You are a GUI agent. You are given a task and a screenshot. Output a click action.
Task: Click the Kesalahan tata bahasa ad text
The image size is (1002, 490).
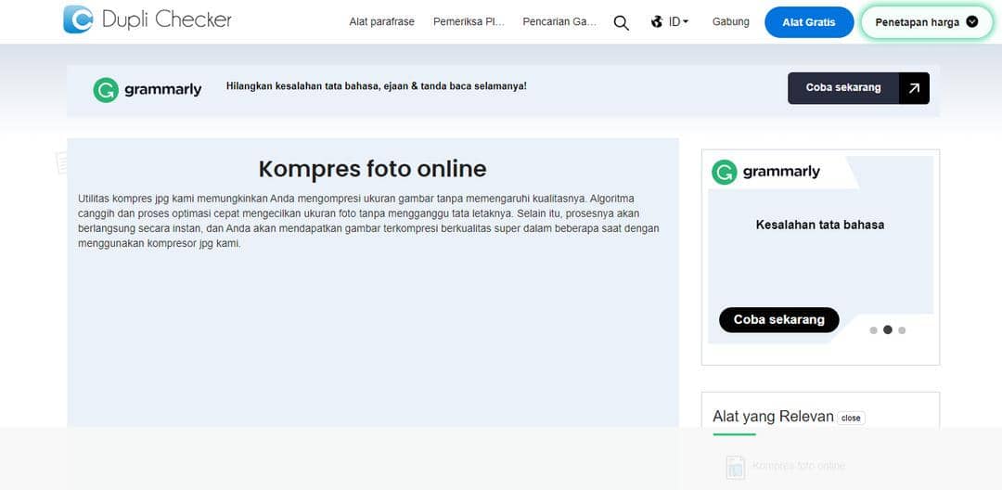tap(820, 225)
